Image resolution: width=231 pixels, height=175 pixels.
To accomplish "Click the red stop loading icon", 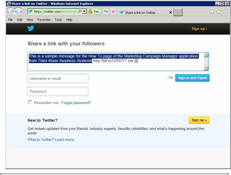I will [x=113, y=11].
